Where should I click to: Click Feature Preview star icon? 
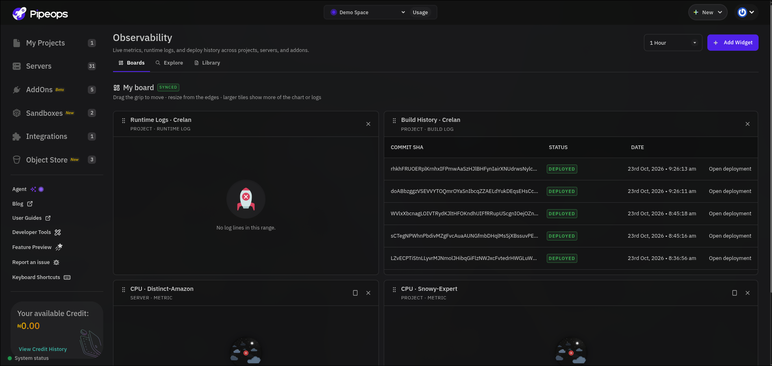click(x=59, y=247)
